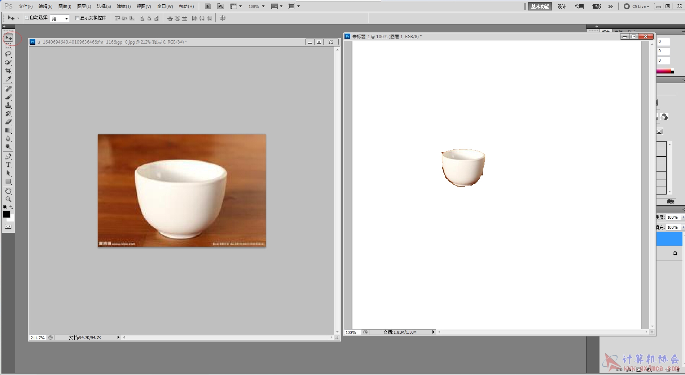Select the Quick Selection tool

8,62
